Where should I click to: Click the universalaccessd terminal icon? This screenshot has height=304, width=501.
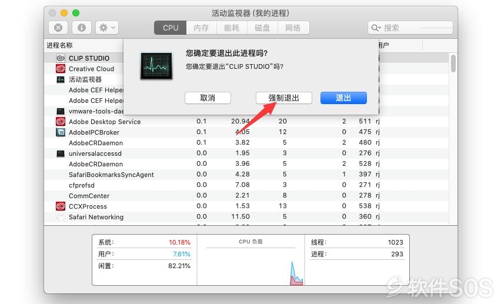click(61, 153)
